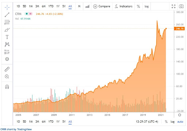Select the brush drawing tool

(x=7, y=30)
